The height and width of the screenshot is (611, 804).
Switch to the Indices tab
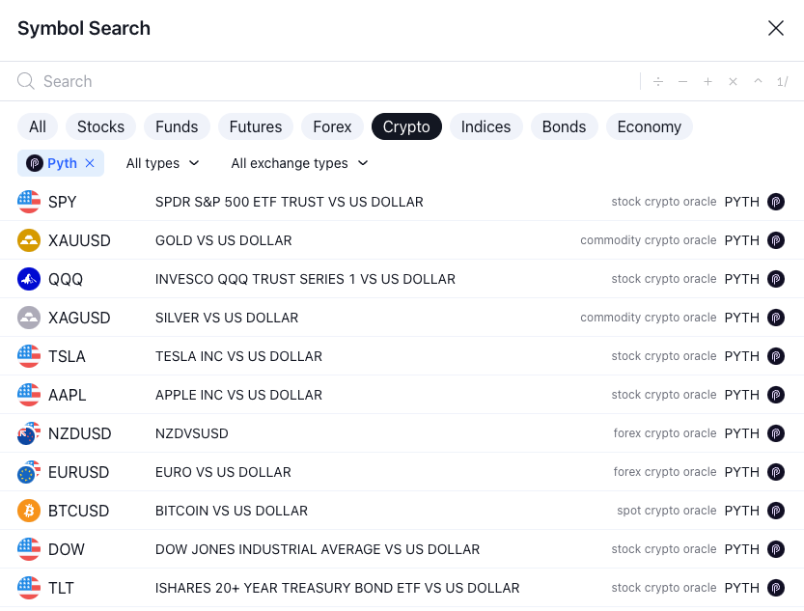(486, 126)
